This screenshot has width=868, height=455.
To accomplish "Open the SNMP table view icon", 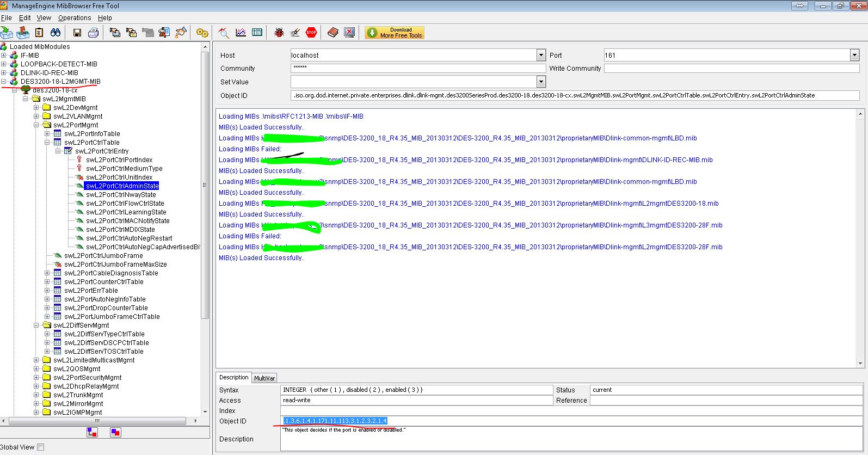I will (x=257, y=33).
